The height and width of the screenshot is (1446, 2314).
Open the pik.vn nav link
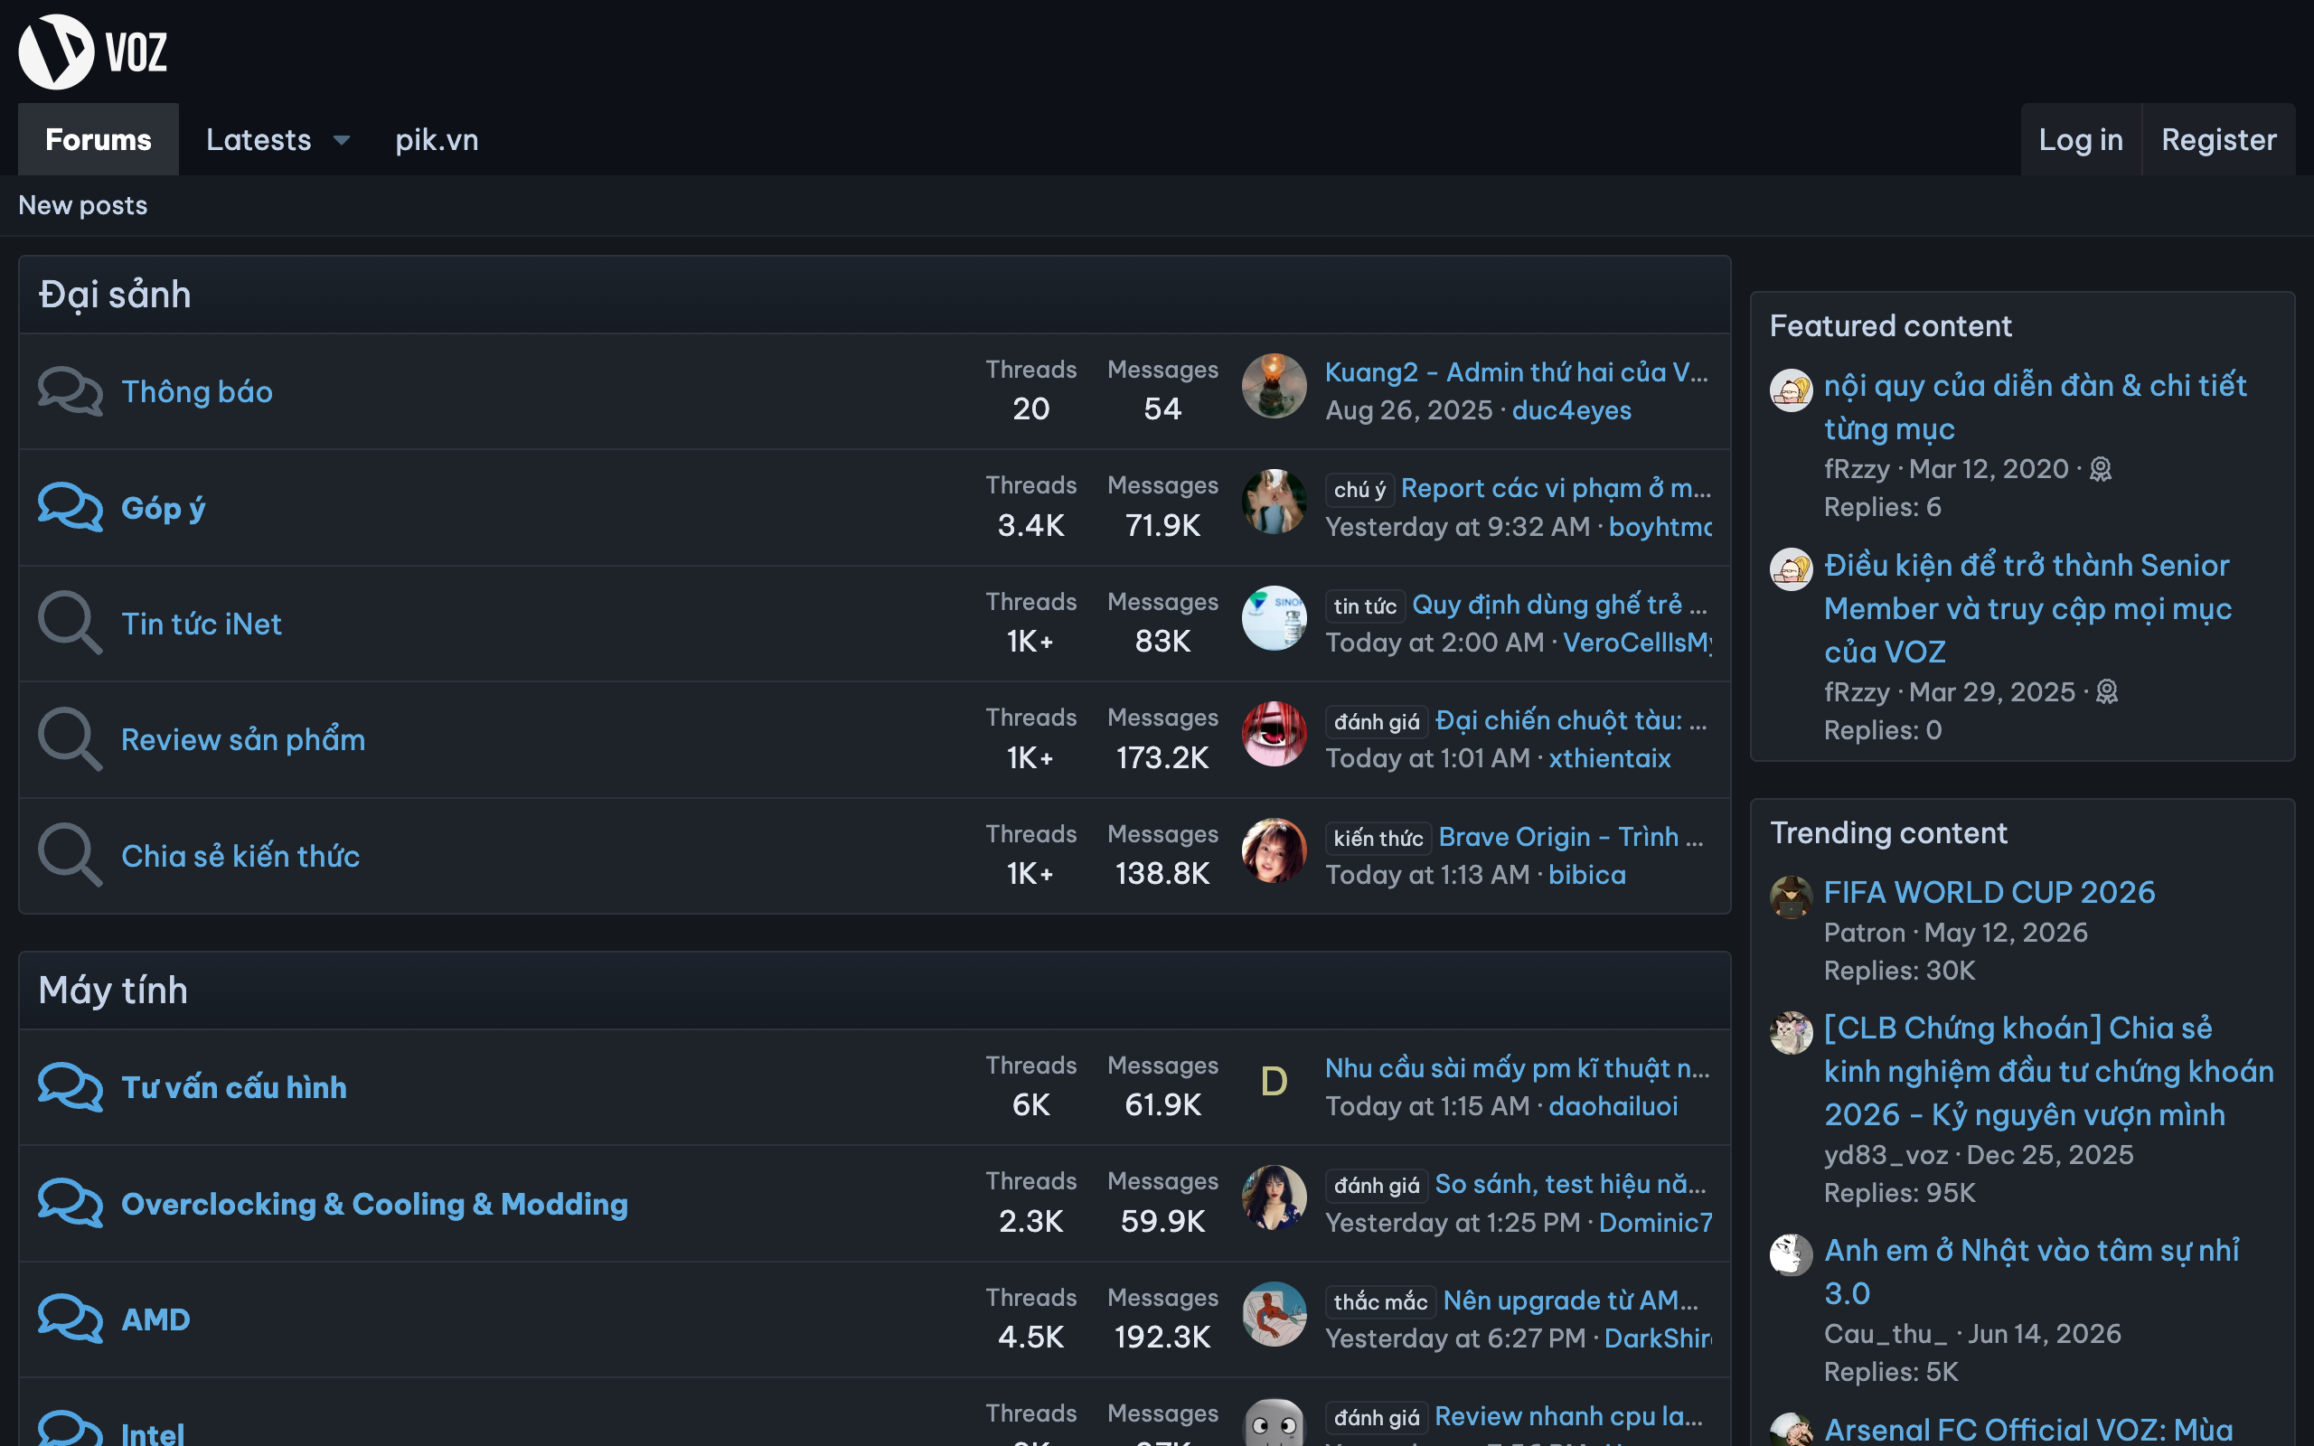pos(437,139)
